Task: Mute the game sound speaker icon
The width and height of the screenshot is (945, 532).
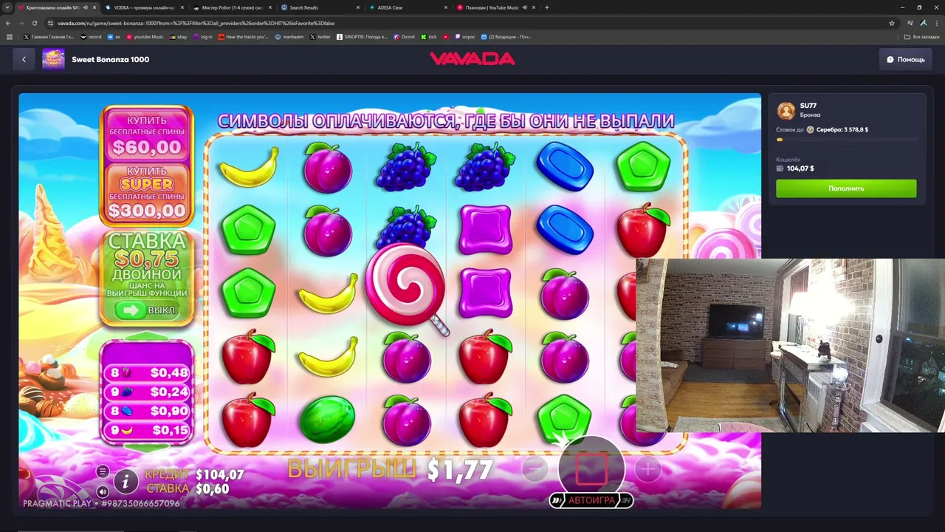Action: pyautogui.click(x=103, y=491)
